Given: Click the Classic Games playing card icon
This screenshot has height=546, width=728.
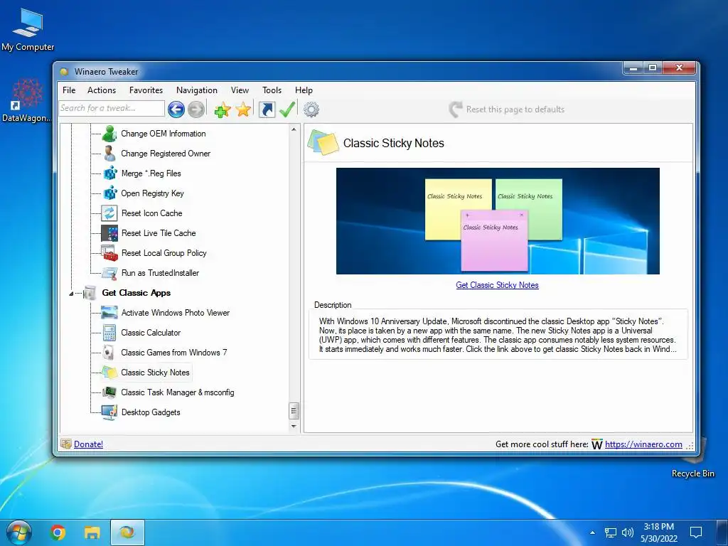Looking at the screenshot, I should point(109,353).
